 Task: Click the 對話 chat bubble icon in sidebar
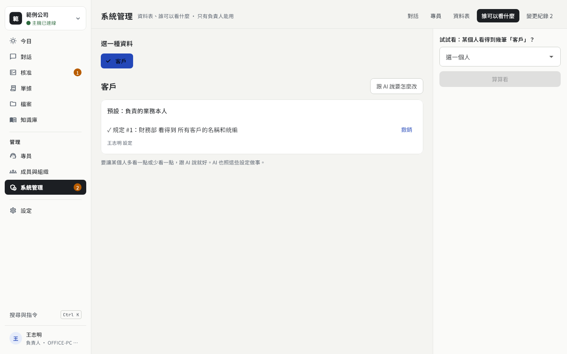click(x=13, y=57)
